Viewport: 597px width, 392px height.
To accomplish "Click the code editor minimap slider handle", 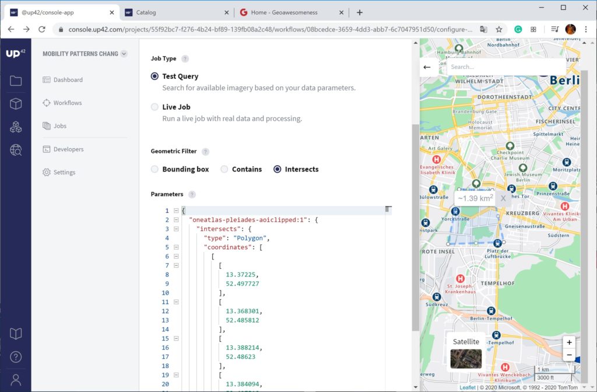I will [388, 209].
